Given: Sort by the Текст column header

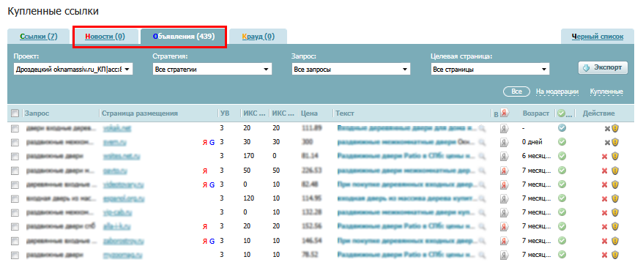Looking at the screenshot, I should point(344,113).
